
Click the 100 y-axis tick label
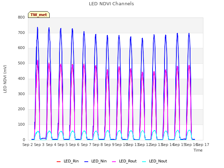21,125
